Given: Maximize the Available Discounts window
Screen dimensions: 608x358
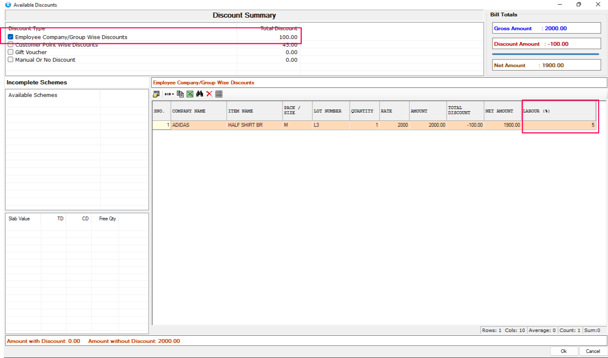Looking at the screenshot, I should tap(579, 5).
